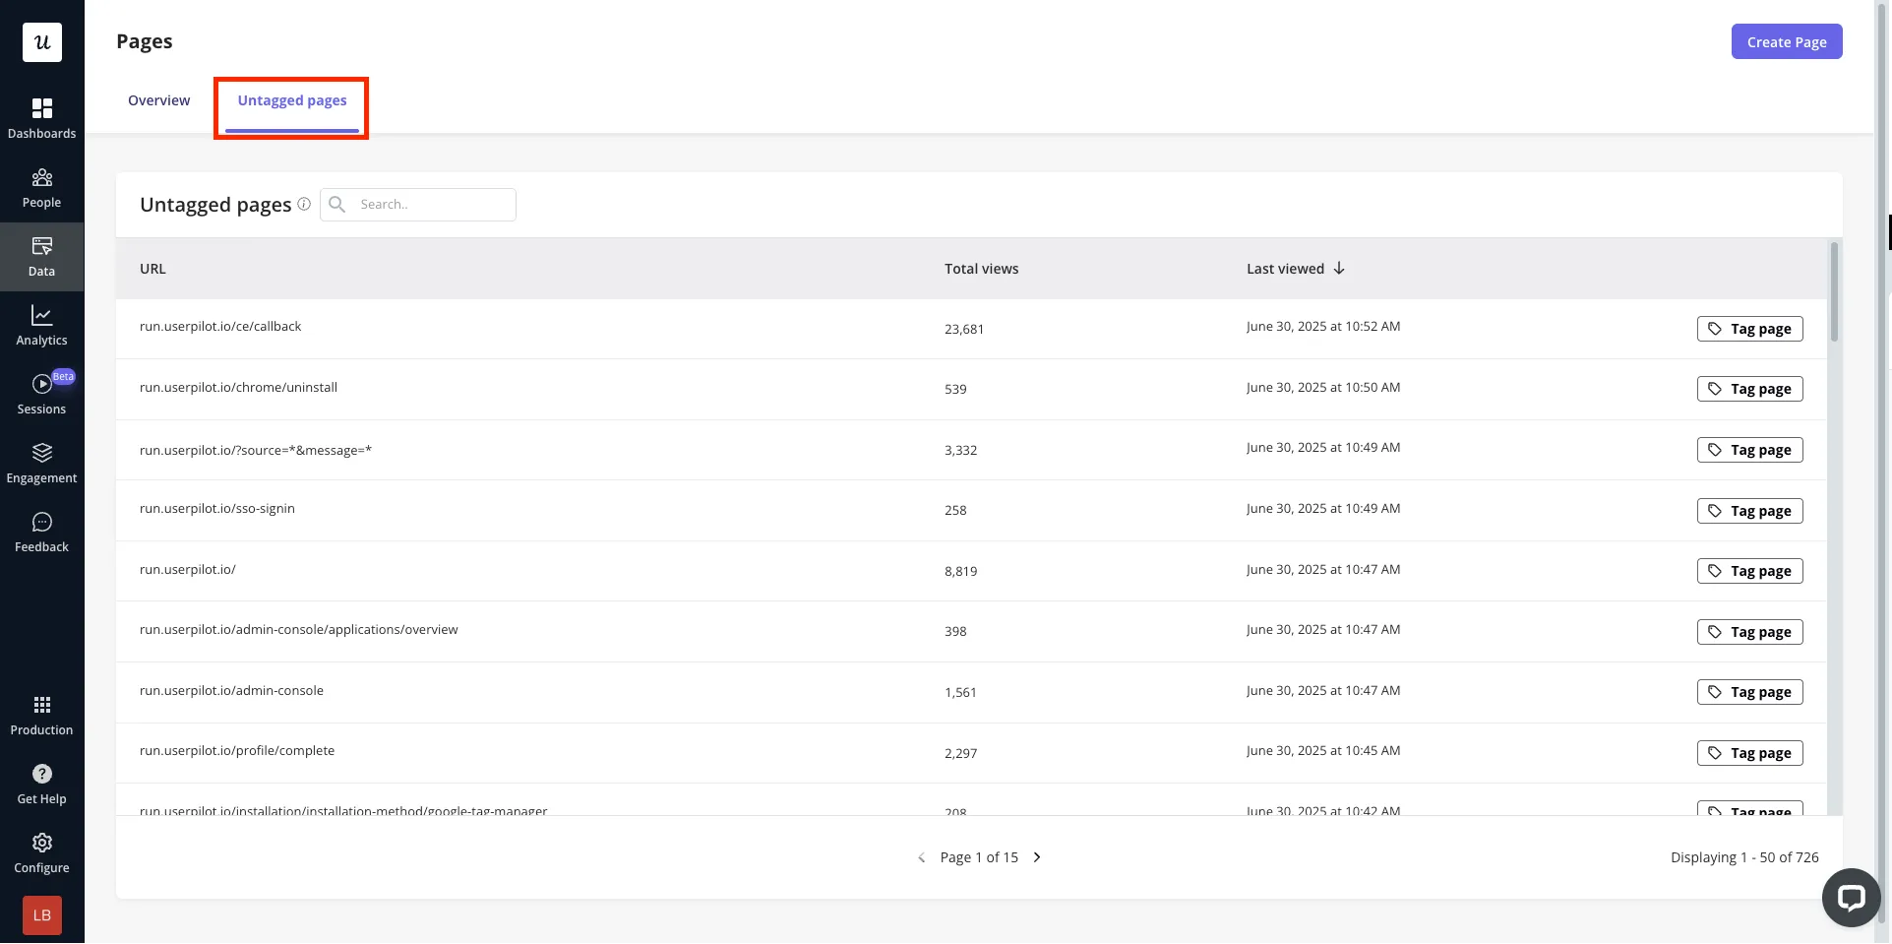Tag page for admin-console URL row
The width and height of the screenshot is (1892, 944).
pyautogui.click(x=1749, y=692)
